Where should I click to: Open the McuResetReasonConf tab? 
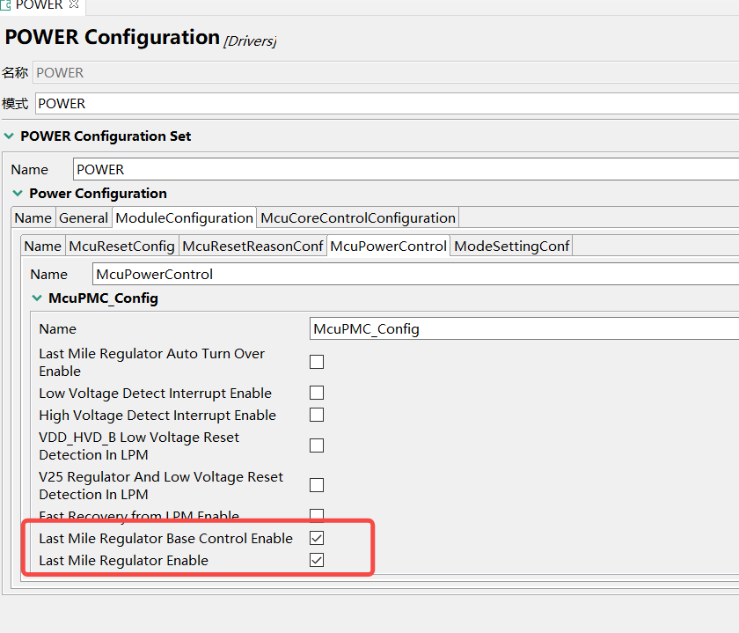pyautogui.click(x=252, y=247)
